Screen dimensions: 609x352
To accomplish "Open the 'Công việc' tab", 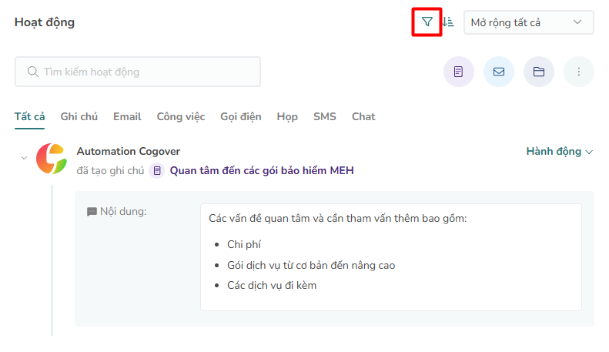I will click(181, 116).
